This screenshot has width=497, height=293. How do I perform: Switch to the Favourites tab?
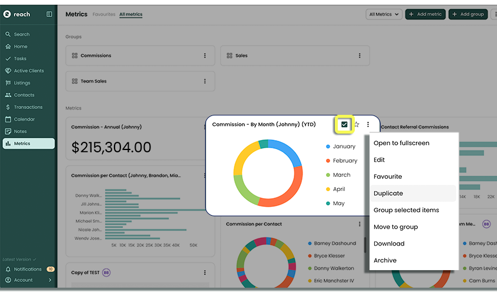pos(104,14)
